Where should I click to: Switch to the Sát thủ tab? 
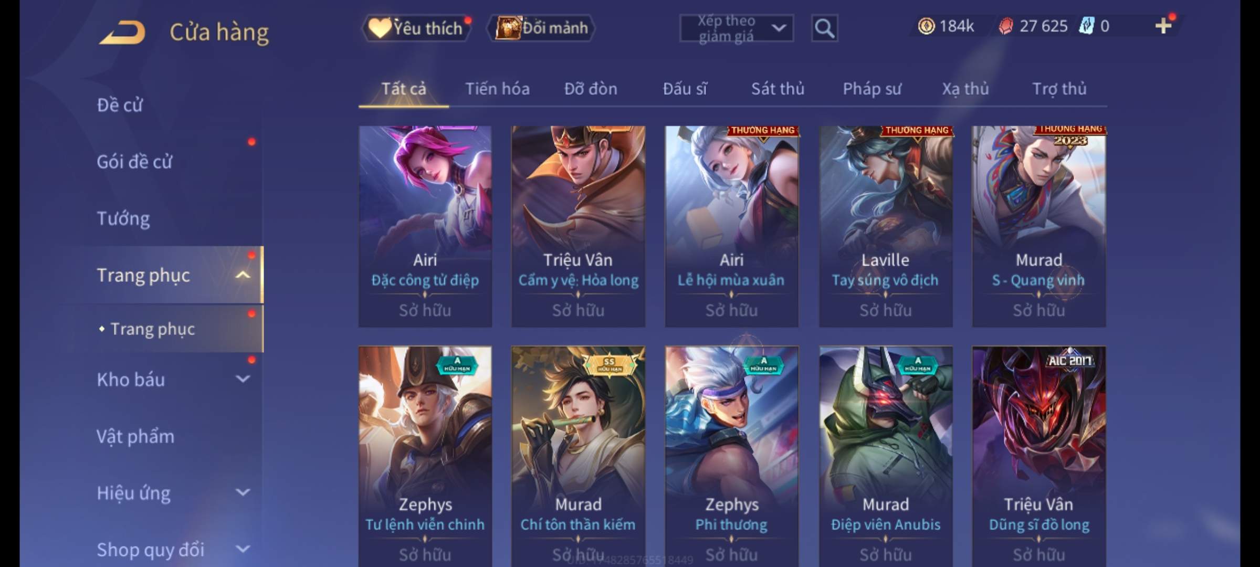point(778,89)
